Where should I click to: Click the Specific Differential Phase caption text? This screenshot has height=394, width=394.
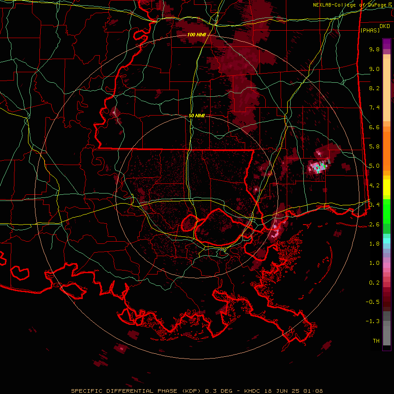click(x=197, y=391)
